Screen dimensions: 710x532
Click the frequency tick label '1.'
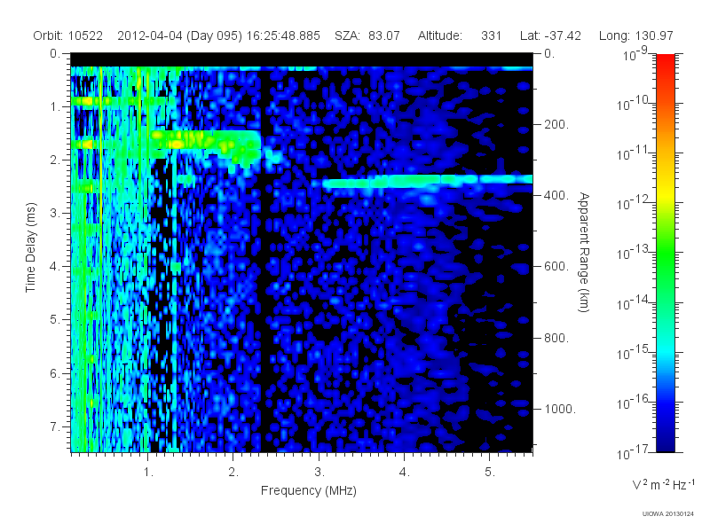148,473
